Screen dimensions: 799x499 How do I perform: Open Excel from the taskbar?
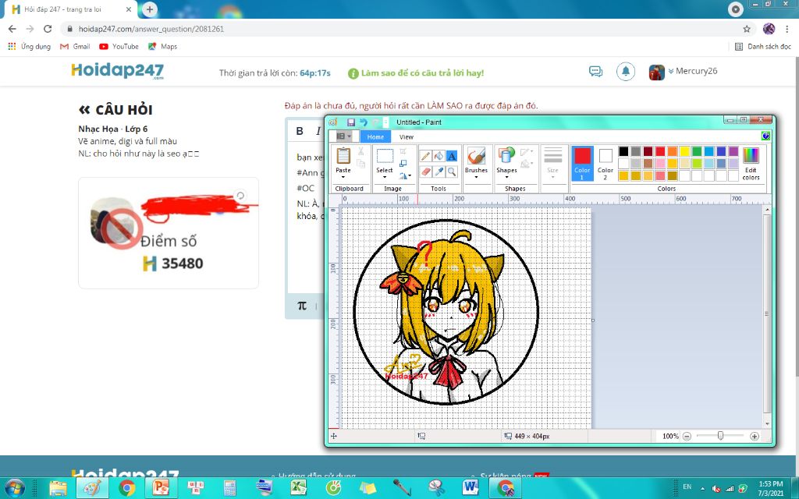[299, 488]
